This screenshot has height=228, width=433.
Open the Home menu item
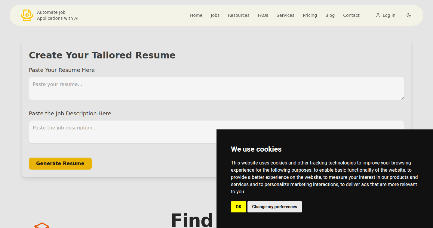[x=196, y=15]
